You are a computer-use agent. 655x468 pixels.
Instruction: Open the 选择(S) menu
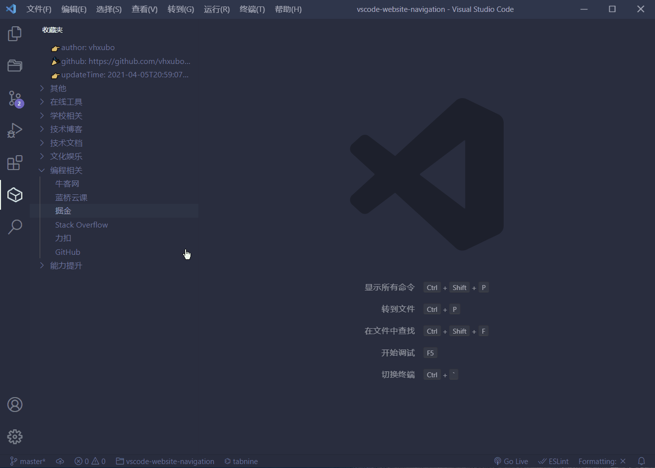tap(109, 9)
